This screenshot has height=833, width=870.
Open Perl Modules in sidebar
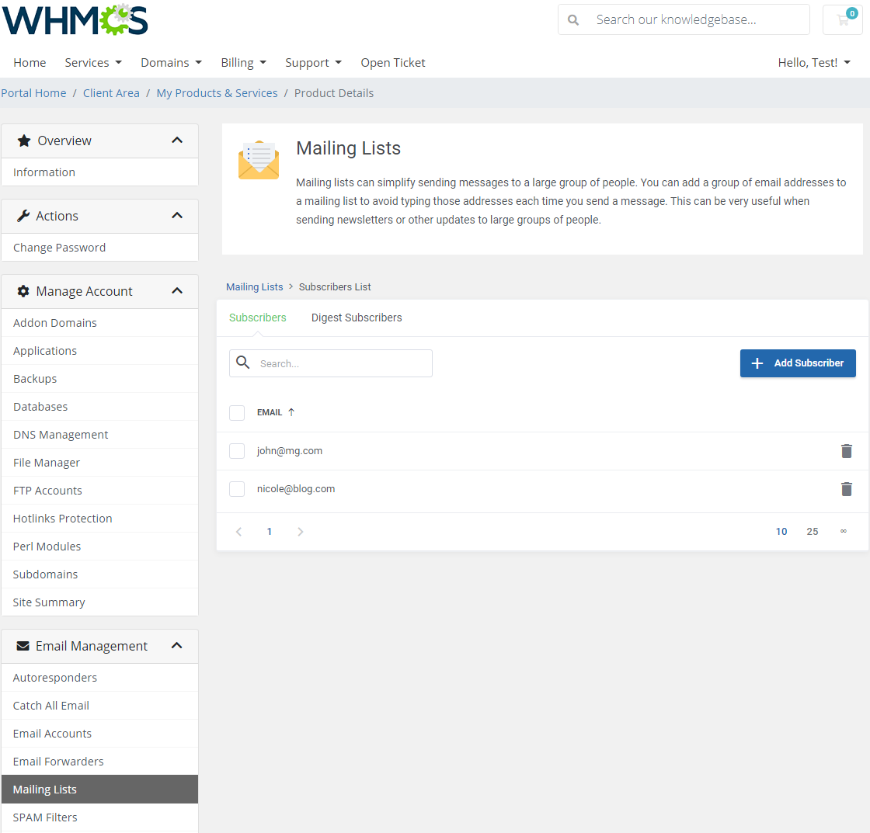tap(100, 547)
